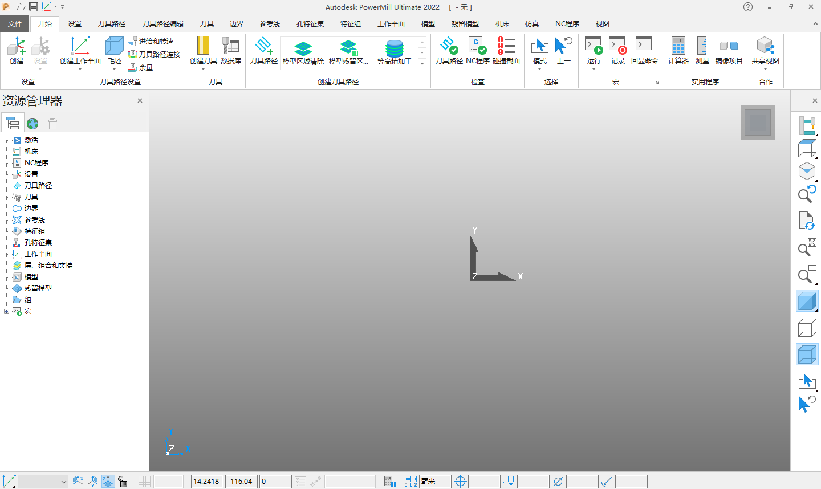The image size is (821, 489).
Task: Switch to the 仿真 ribbon tab
Action: (531, 23)
